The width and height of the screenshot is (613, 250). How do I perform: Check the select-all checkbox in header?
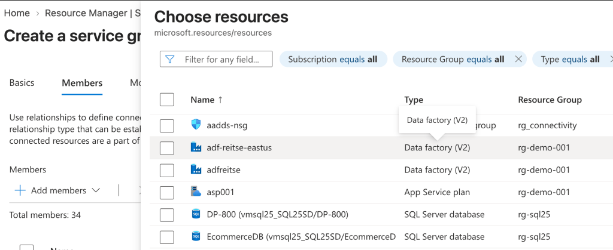tap(167, 100)
